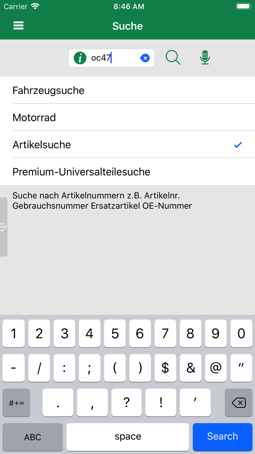Screen dimensions: 255x454
Task: Select the Artikelsuche option with checkmark
Action: coord(127,145)
